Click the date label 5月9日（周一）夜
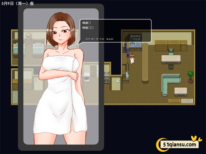 (17, 4)
